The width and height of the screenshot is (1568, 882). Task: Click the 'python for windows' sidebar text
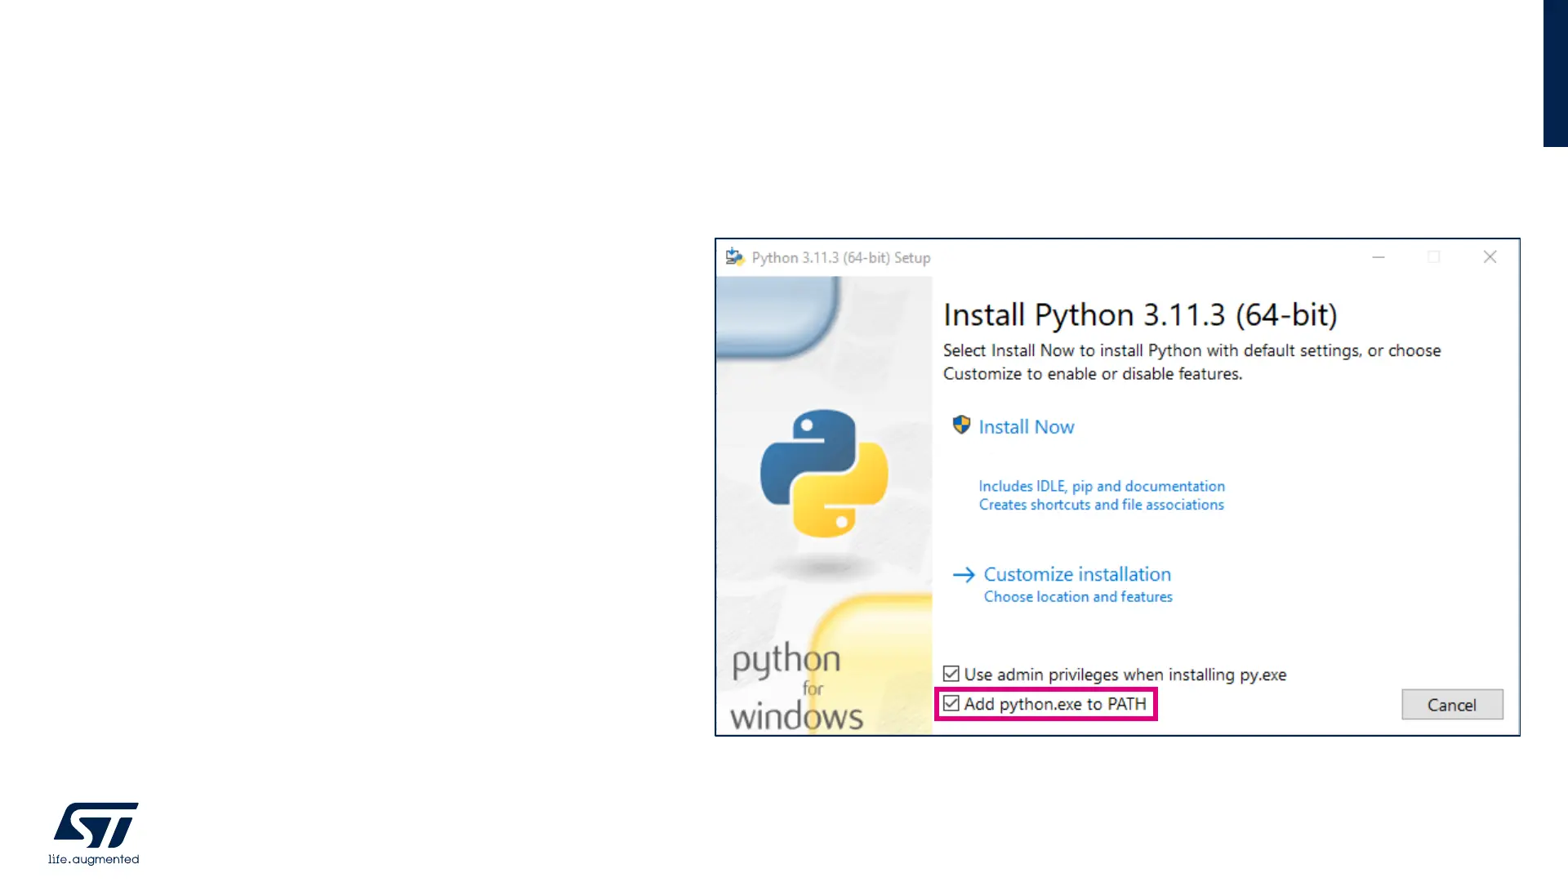point(795,688)
